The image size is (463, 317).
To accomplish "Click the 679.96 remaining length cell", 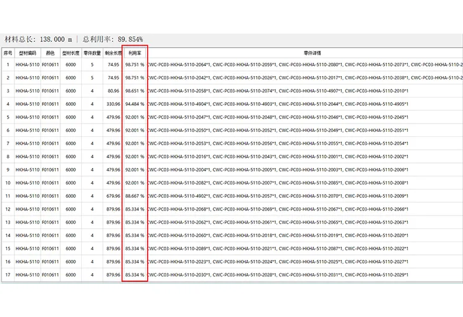I will pyautogui.click(x=113, y=196).
